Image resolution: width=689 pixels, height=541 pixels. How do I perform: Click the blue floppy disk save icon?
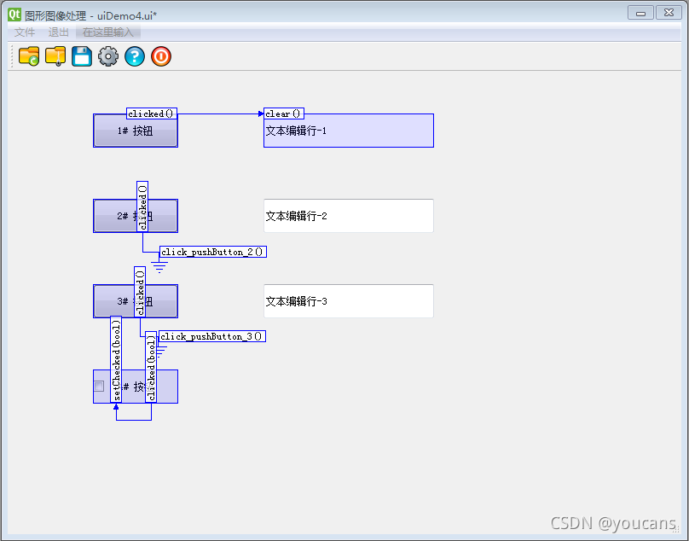click(x=82, y=57)
